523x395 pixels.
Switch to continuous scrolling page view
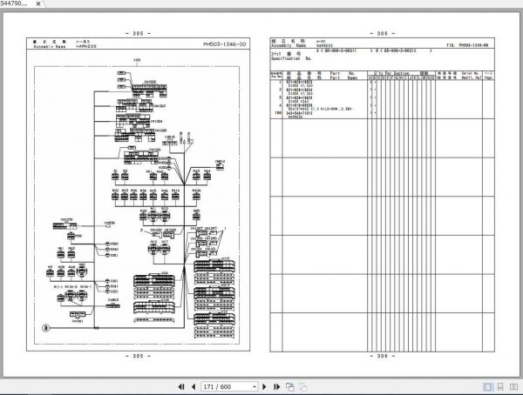point(500,386)
